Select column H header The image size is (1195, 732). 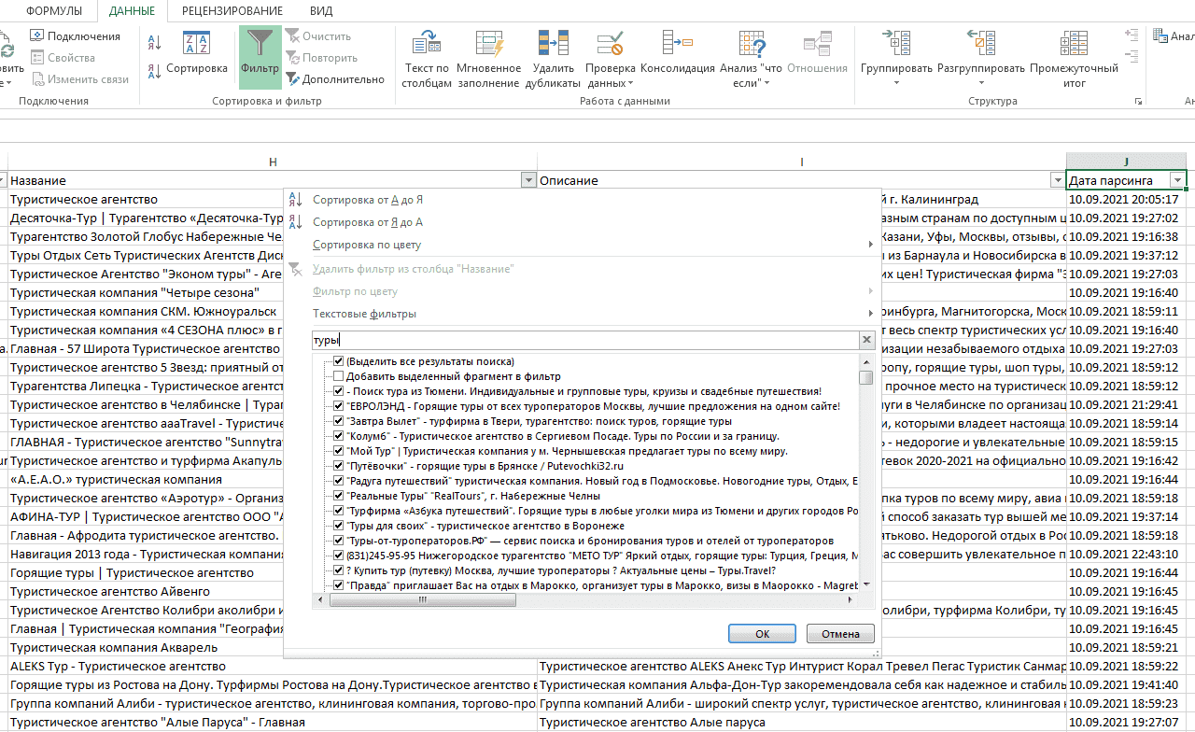tap(273, 162)
